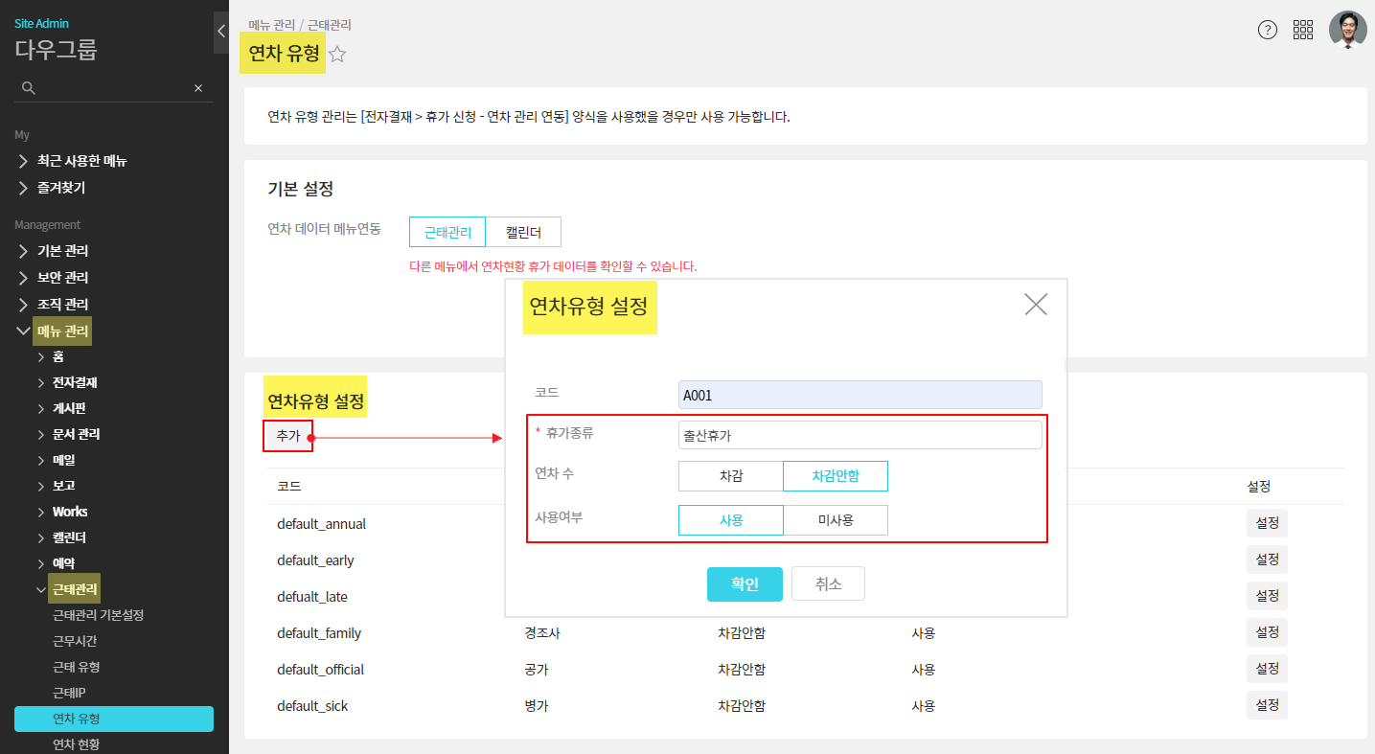This screenshot has height=754, width=1375.
Task: Collapse the sidebar with the arrow handle
Action: (221, 32)
